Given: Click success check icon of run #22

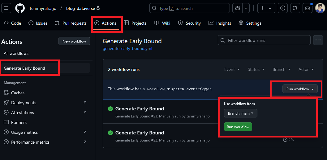Looking at the screenshot, I should 110,133.
